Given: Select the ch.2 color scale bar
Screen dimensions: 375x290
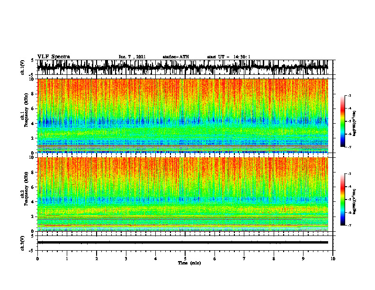Looking at the screenshot, I should pos(343,199).
